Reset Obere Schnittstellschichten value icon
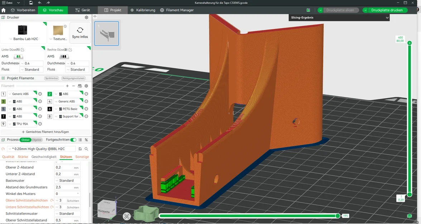The height and width of the screenshot is (224, 421). pyautogui.click(x=52, y=200)
